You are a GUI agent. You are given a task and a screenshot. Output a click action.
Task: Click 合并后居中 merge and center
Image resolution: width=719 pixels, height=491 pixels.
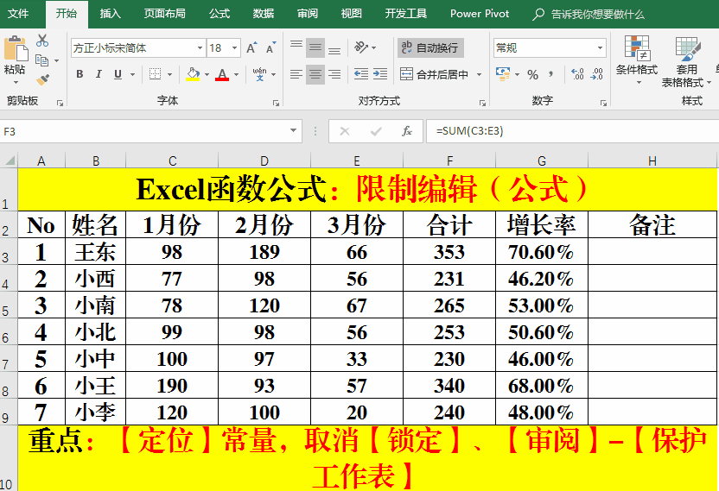pos(435,74)
